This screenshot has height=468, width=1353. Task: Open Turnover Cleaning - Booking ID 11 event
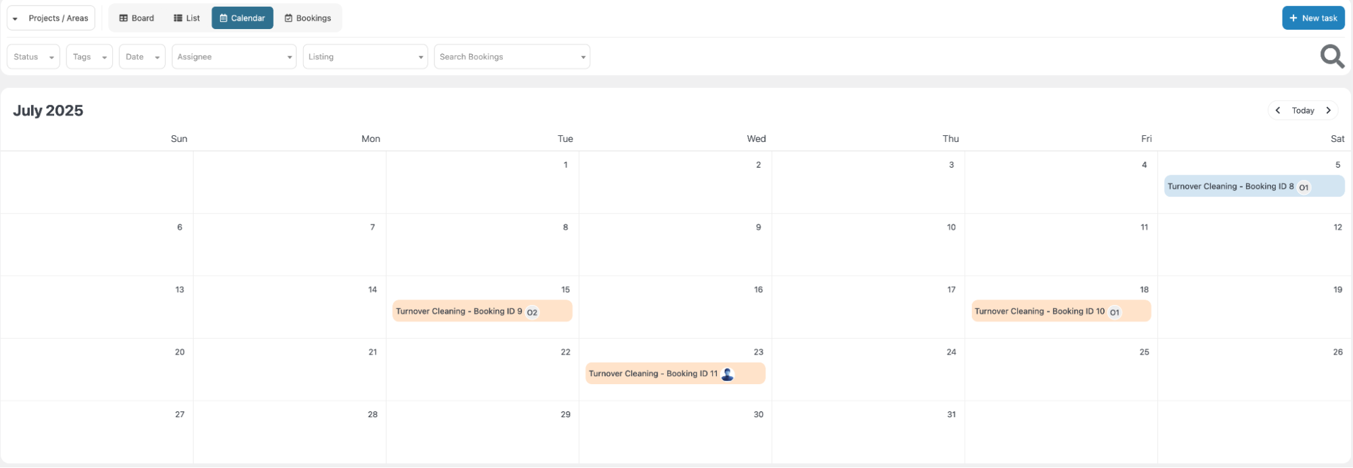675,373
